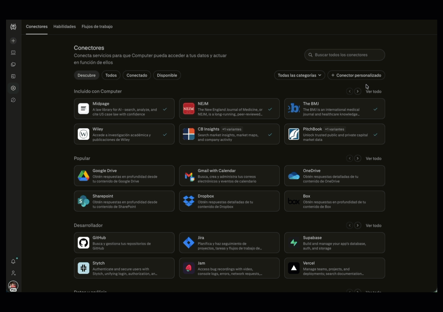Image resolution: width=443 pixels, height=312 pixels.
Task: Show previous Desarrollador connectors
Action: click(349, 225)
